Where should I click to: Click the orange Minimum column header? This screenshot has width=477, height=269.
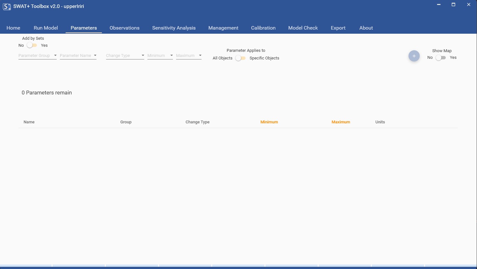[x=269, y=122]
